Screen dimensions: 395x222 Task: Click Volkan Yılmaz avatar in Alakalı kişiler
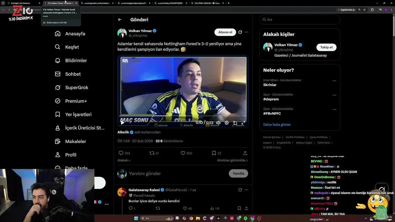[x=268, y=47]
